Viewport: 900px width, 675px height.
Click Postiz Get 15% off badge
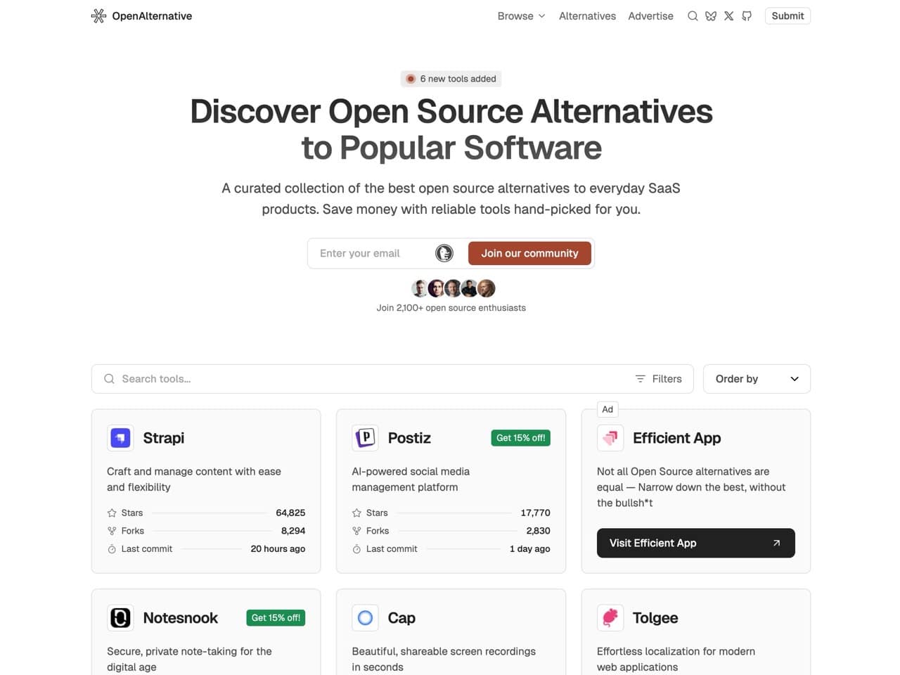tap(520, 438)
